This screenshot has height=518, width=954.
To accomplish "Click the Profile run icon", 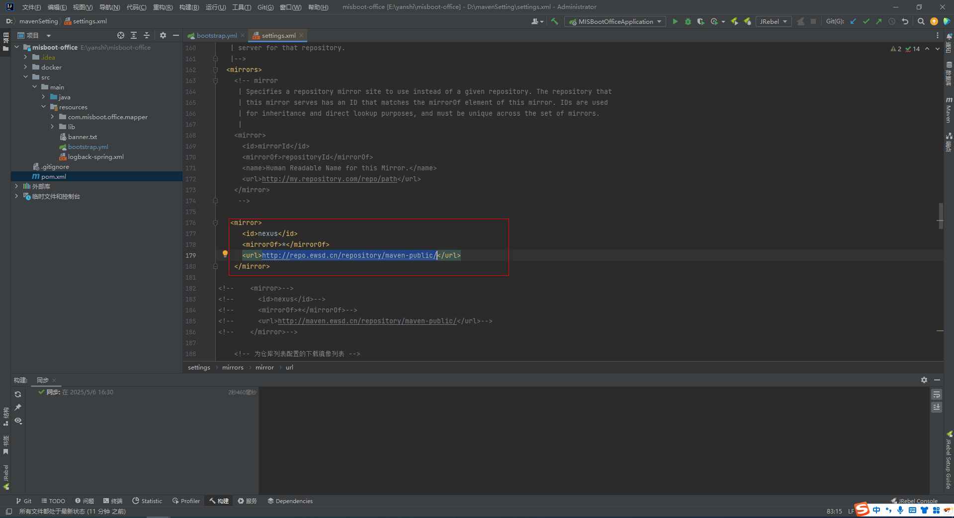I will [x=714, y=21].
